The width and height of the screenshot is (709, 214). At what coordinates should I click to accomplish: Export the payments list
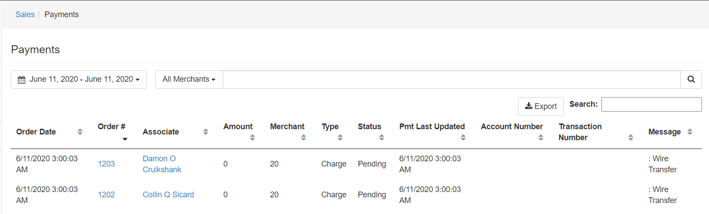(541, 106)
